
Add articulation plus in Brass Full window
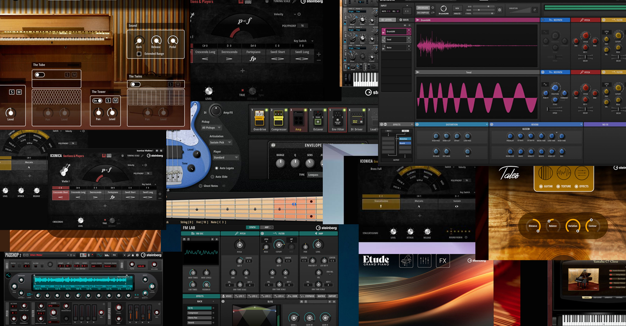coord(420,216)
